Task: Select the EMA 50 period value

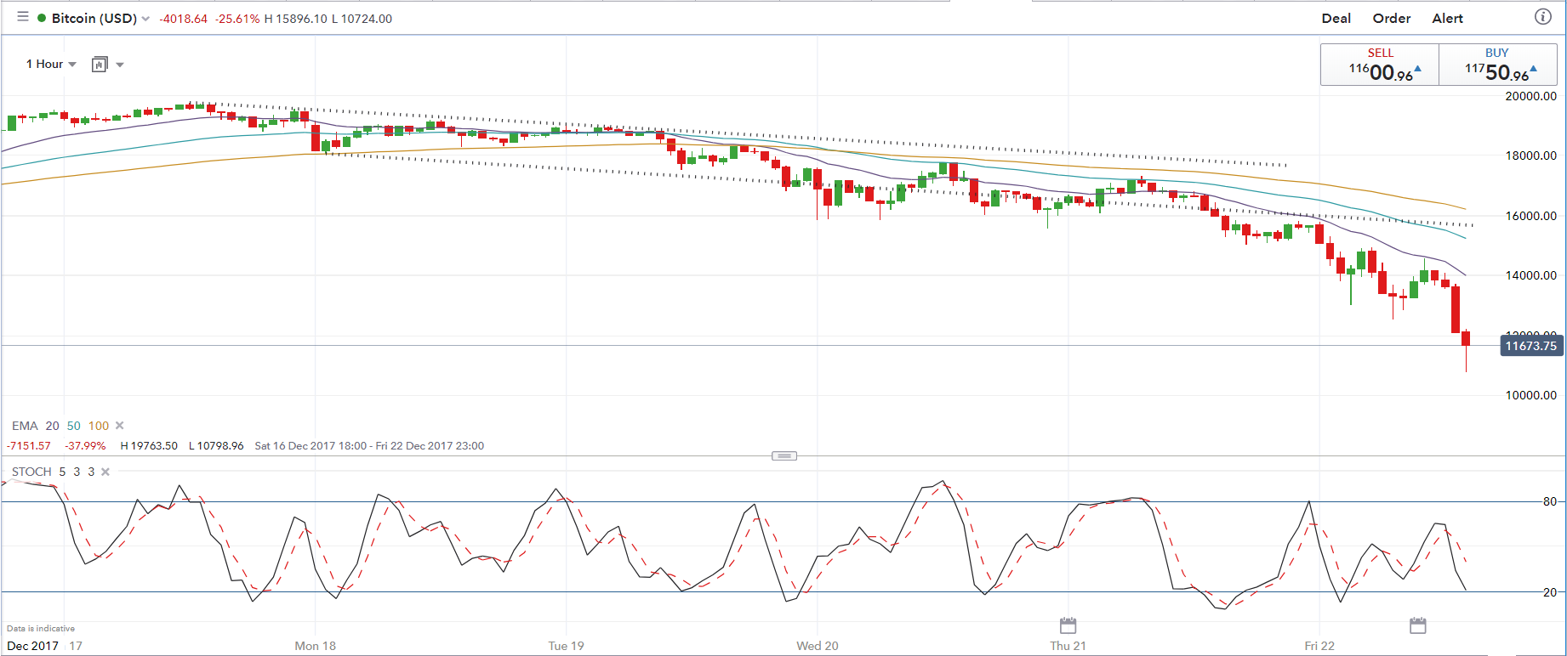Action: tap(74, 426)
